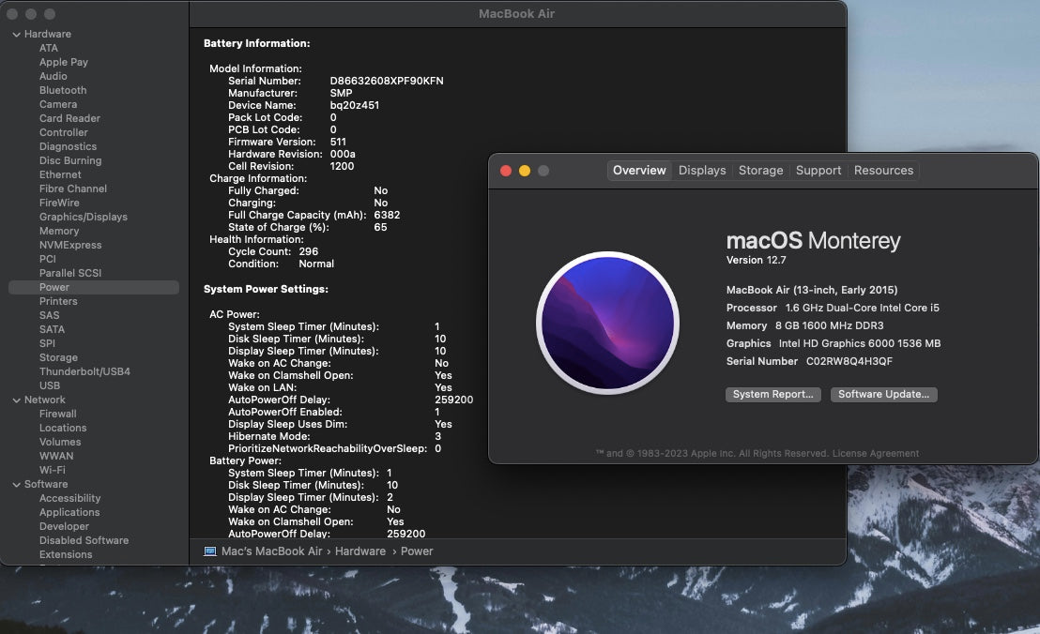Select Graphics/Displays in the sidebar

tap(83, 218)
